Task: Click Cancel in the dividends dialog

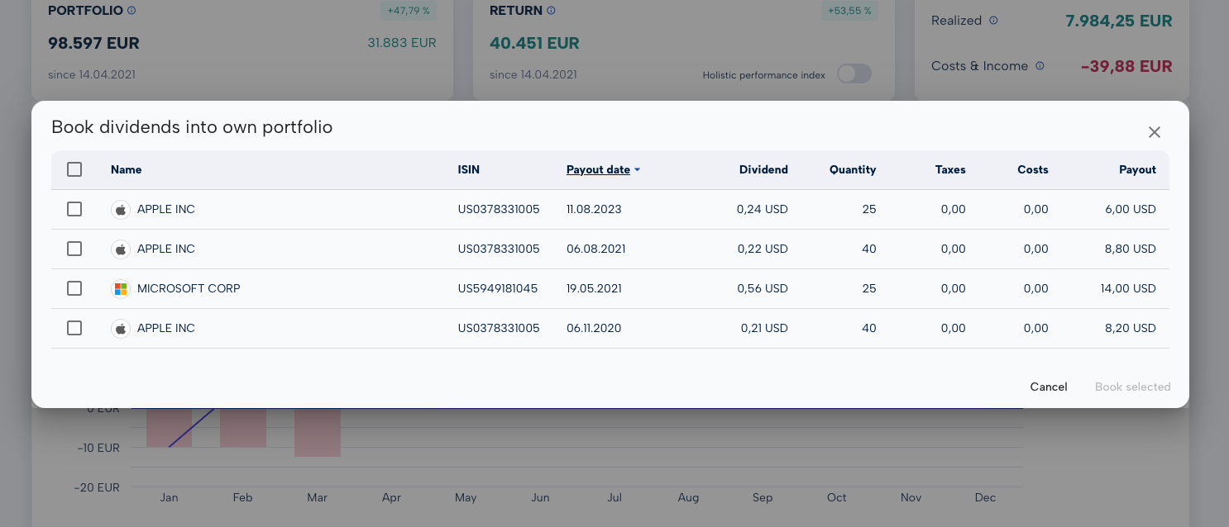Action: tap(1048, 387)
